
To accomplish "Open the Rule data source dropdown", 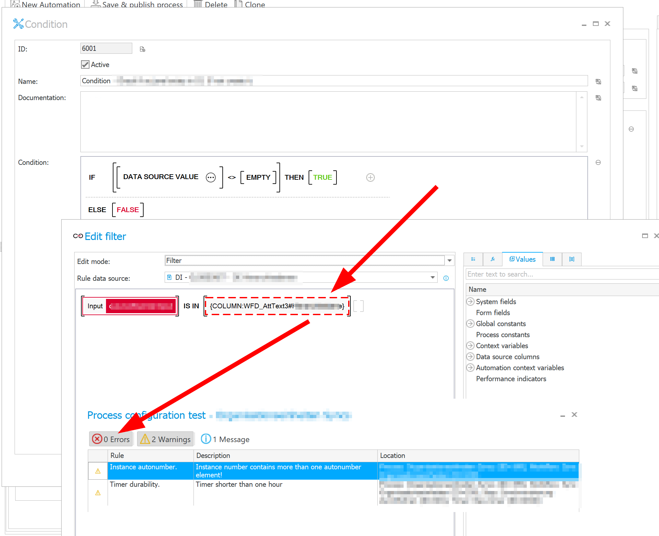I will pyautogui.click(x=432, y=278).
